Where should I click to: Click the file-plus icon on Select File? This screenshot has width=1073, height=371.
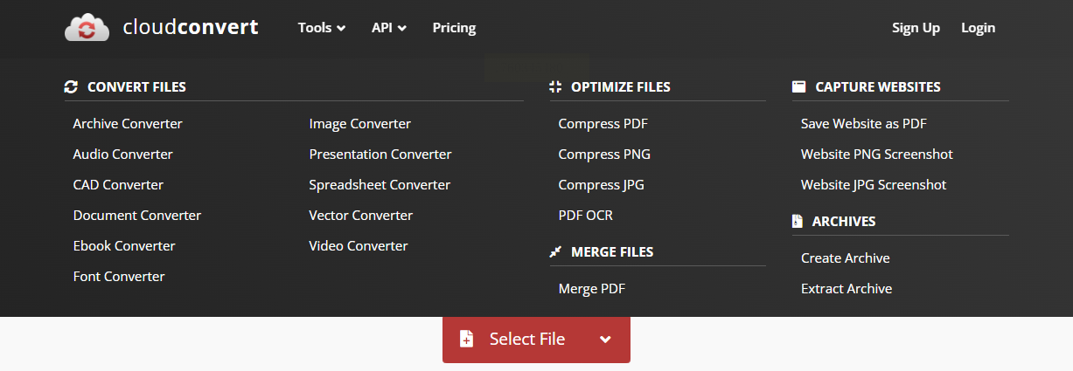(467, 340)
